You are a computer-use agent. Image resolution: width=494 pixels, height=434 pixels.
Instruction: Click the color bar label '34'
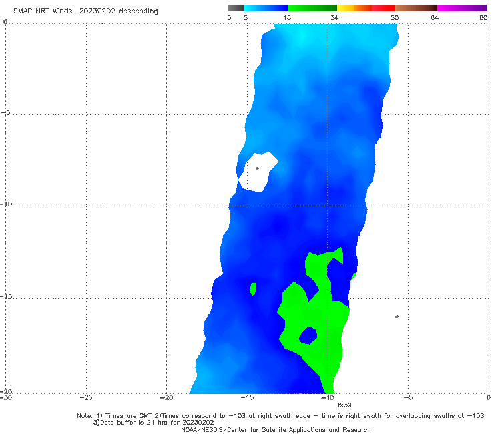[334, 17]
